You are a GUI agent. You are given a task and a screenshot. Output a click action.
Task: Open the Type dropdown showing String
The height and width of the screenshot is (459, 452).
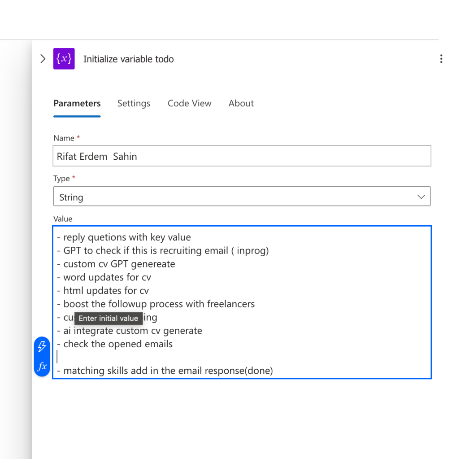[x=242, y=197]
